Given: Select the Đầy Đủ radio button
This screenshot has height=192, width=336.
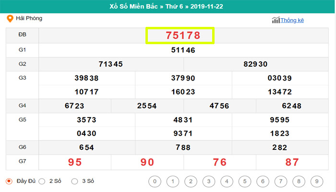Looking at the screenshot, I should (x=9, y=181).
